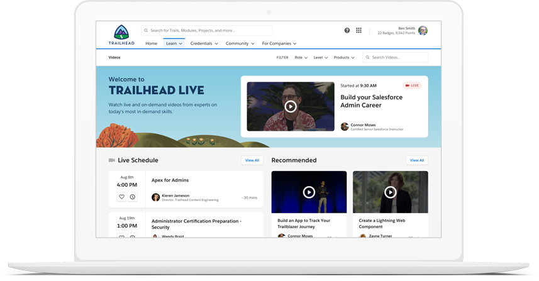
Task: Click the Search Videos field
Action: (x=396, y=57)
